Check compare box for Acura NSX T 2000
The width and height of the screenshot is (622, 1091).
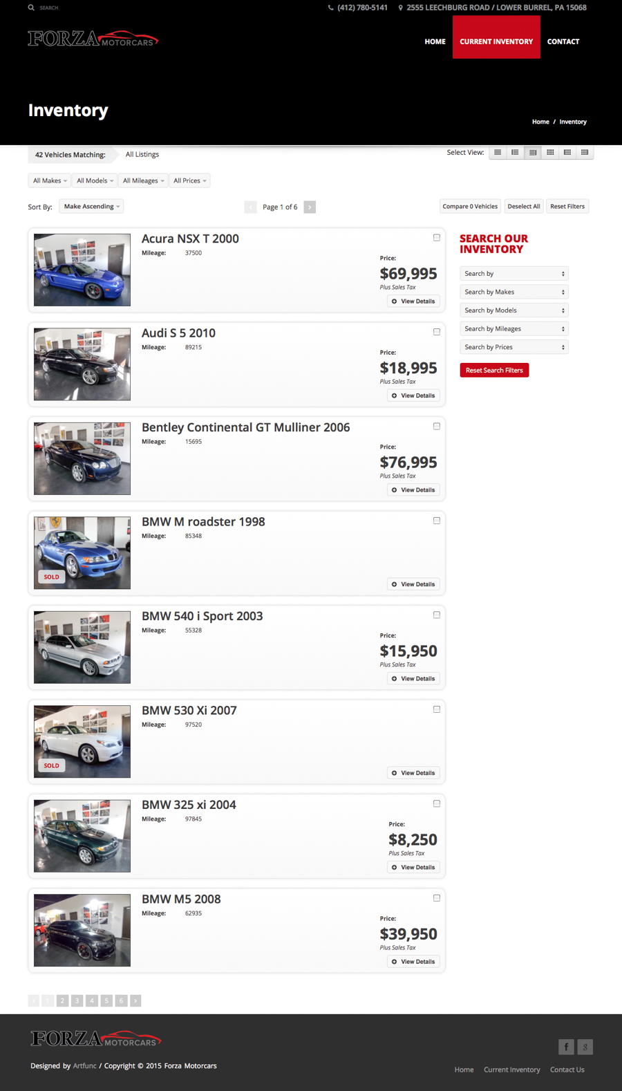coord(437,238)
